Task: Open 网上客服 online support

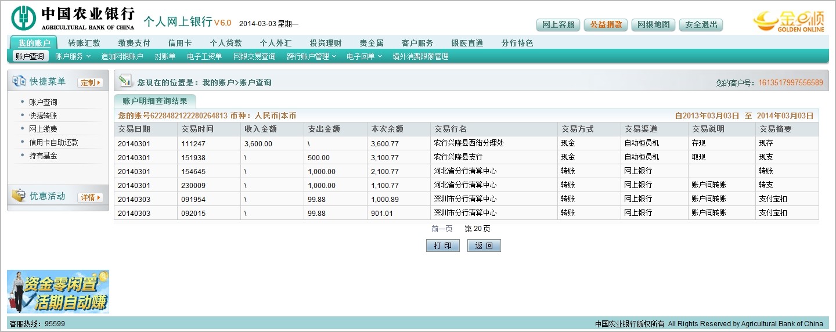Action: [x=557, y=24]
